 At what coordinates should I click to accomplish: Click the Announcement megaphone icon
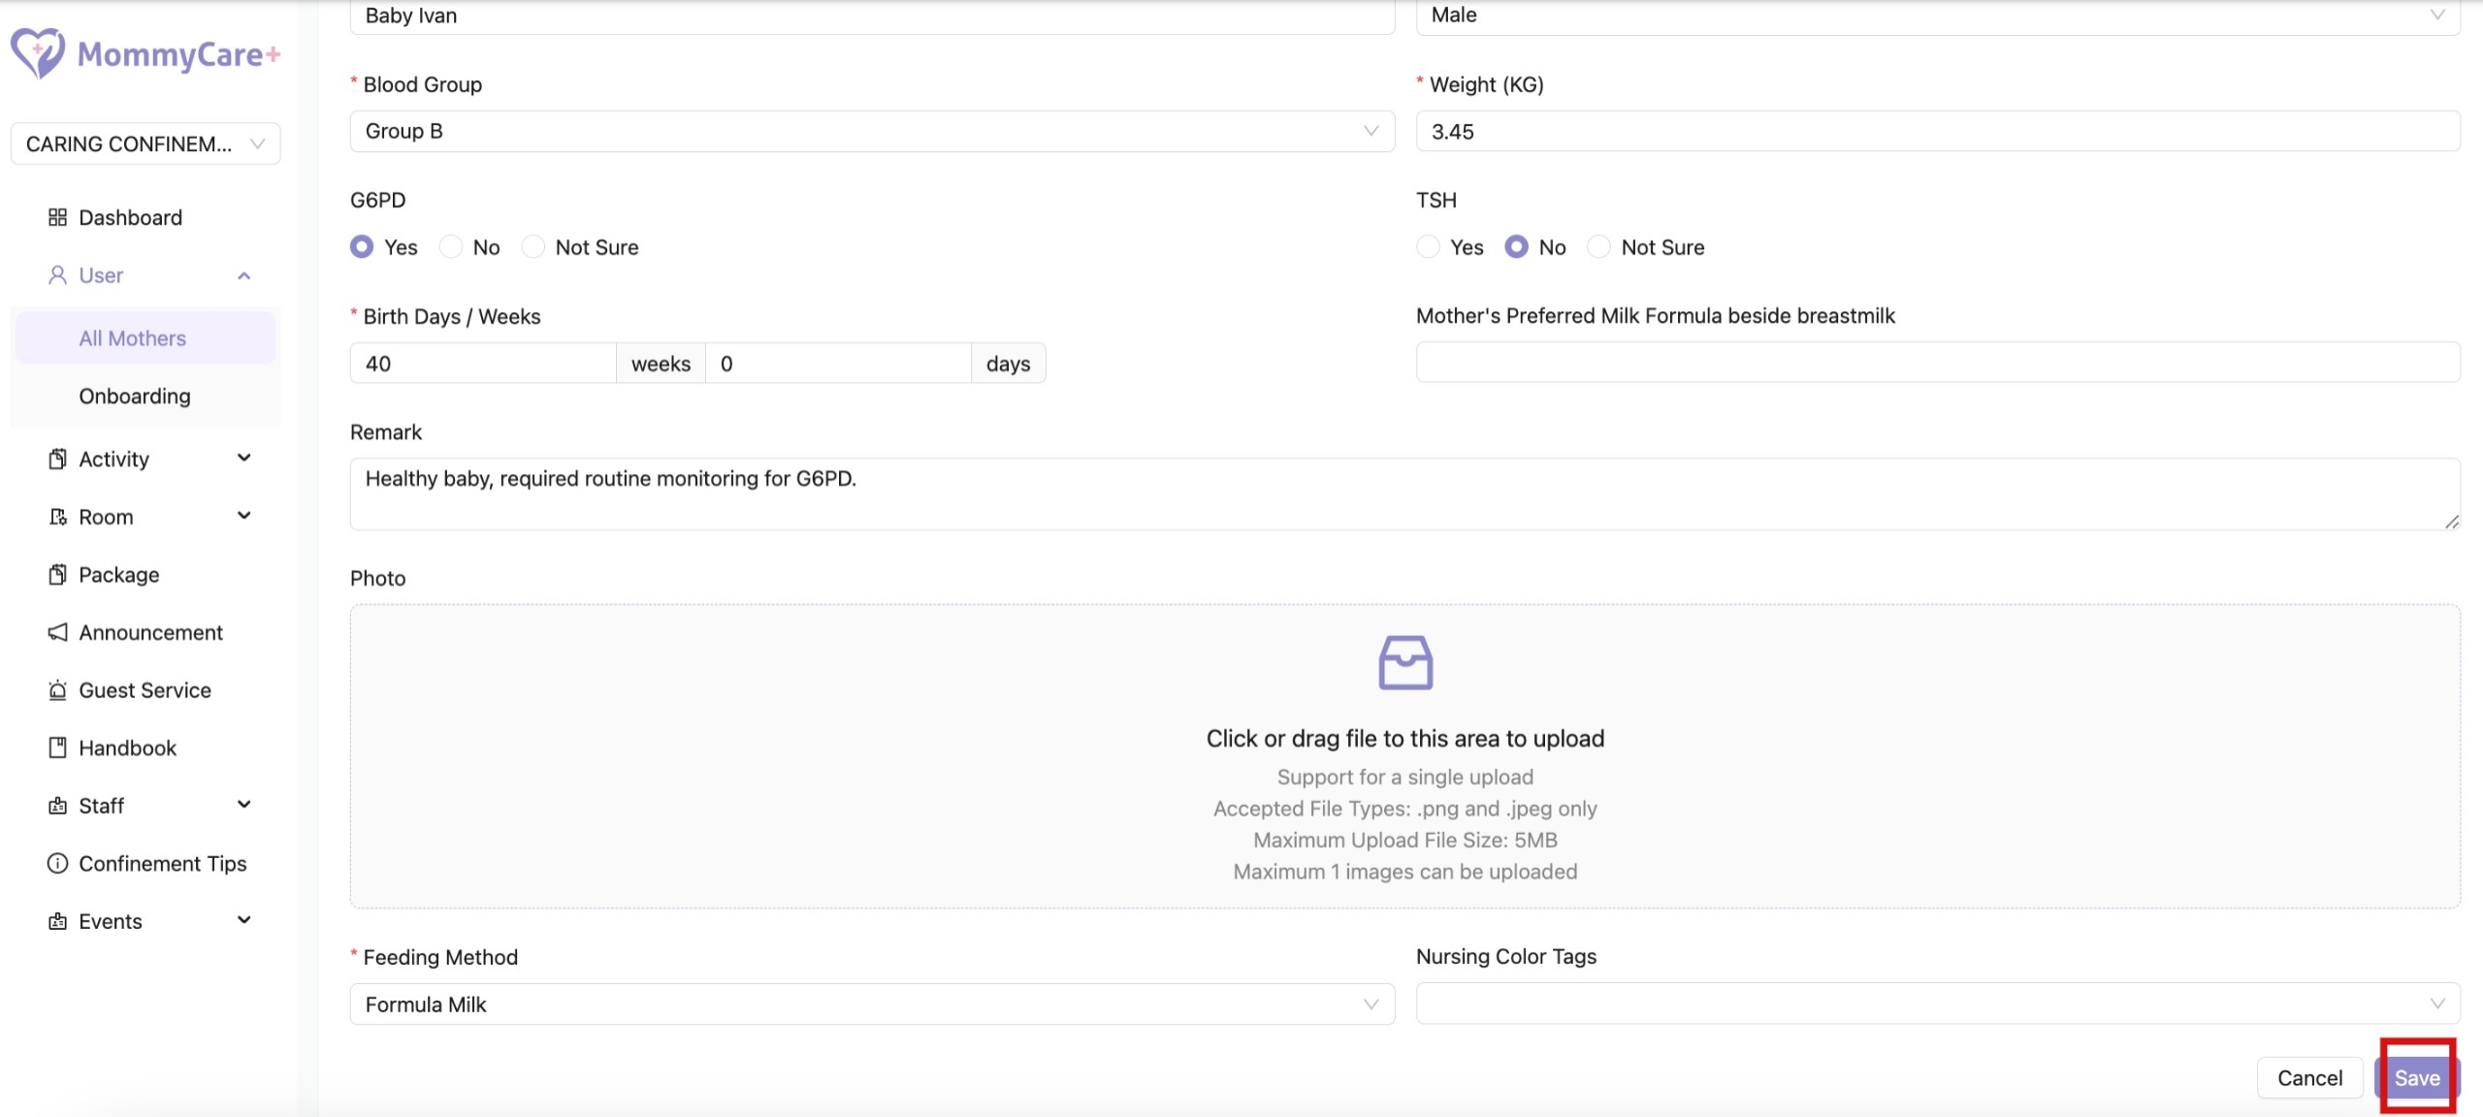[57, 632]
